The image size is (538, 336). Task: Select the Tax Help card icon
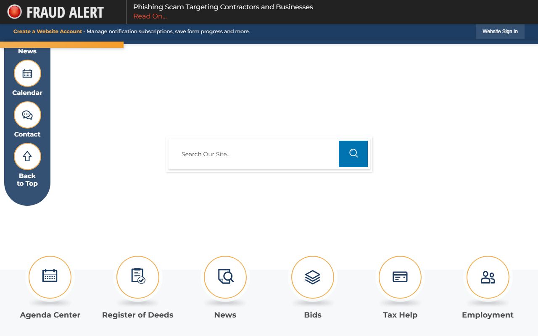click(x=400, y=277)
